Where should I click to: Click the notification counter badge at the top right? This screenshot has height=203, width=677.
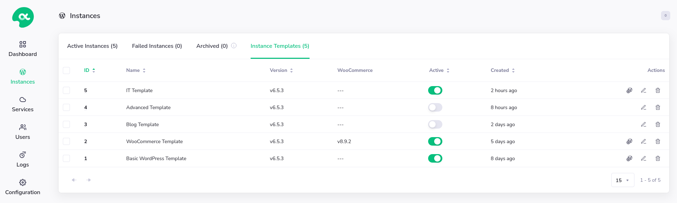click(665, 16)
